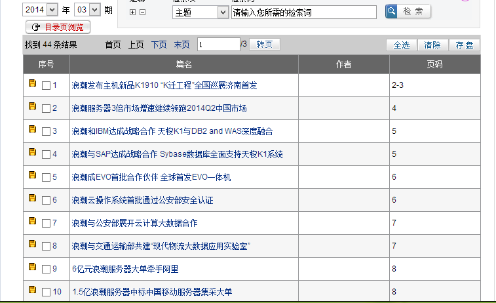This screenshot has height=303, width=496.
Task: Click page value 2-3 in row 1
Action: 398,85
